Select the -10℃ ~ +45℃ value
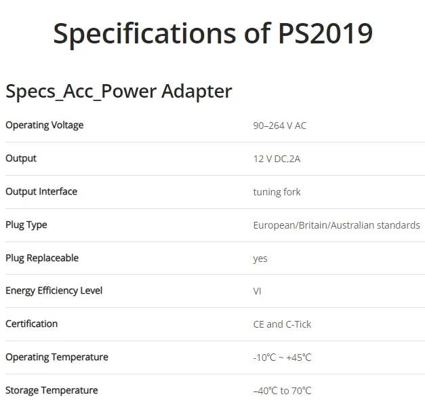 [x=282, y=358]
